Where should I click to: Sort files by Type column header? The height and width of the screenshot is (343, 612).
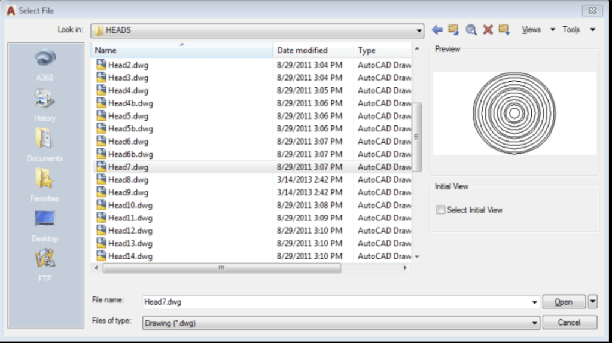click(x=382, y=50)
